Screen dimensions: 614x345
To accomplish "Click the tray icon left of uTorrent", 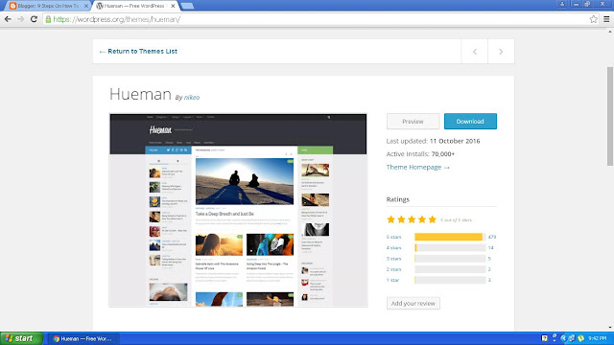I will (x=572, y=338).
